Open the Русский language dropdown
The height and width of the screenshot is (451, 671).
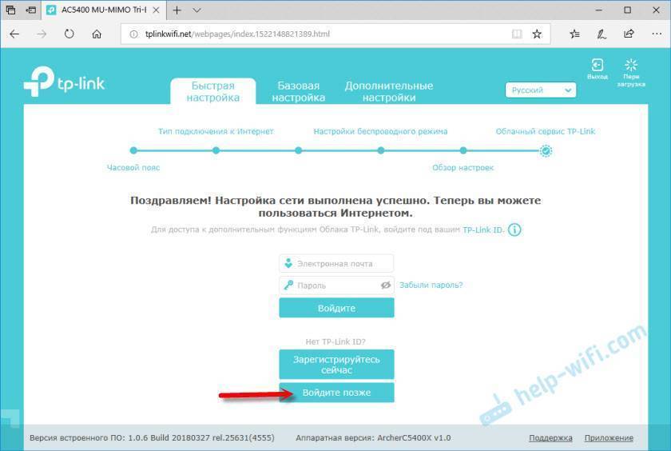point(541,90)
